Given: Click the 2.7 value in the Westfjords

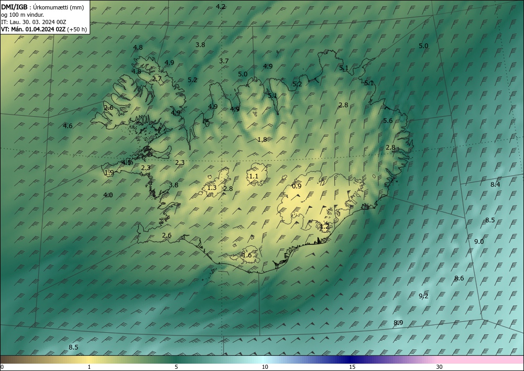Looking at the screenshot, I should (157, 79).
